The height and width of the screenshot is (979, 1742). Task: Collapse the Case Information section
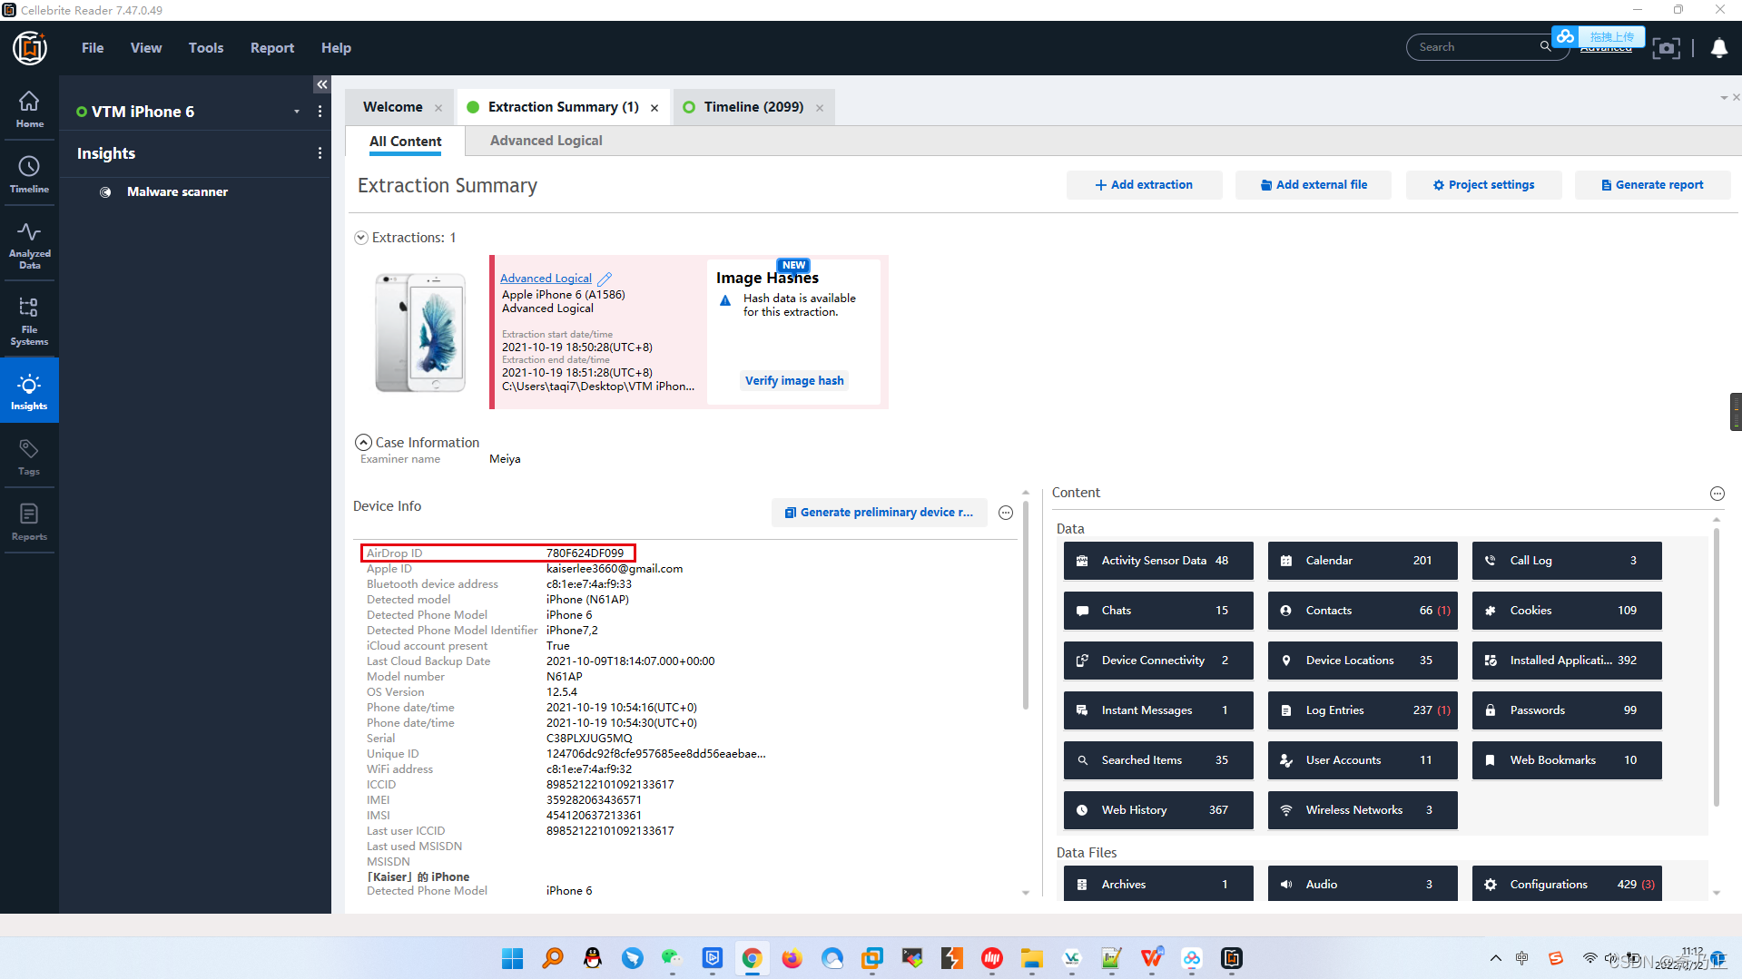(x=363, y=443)
